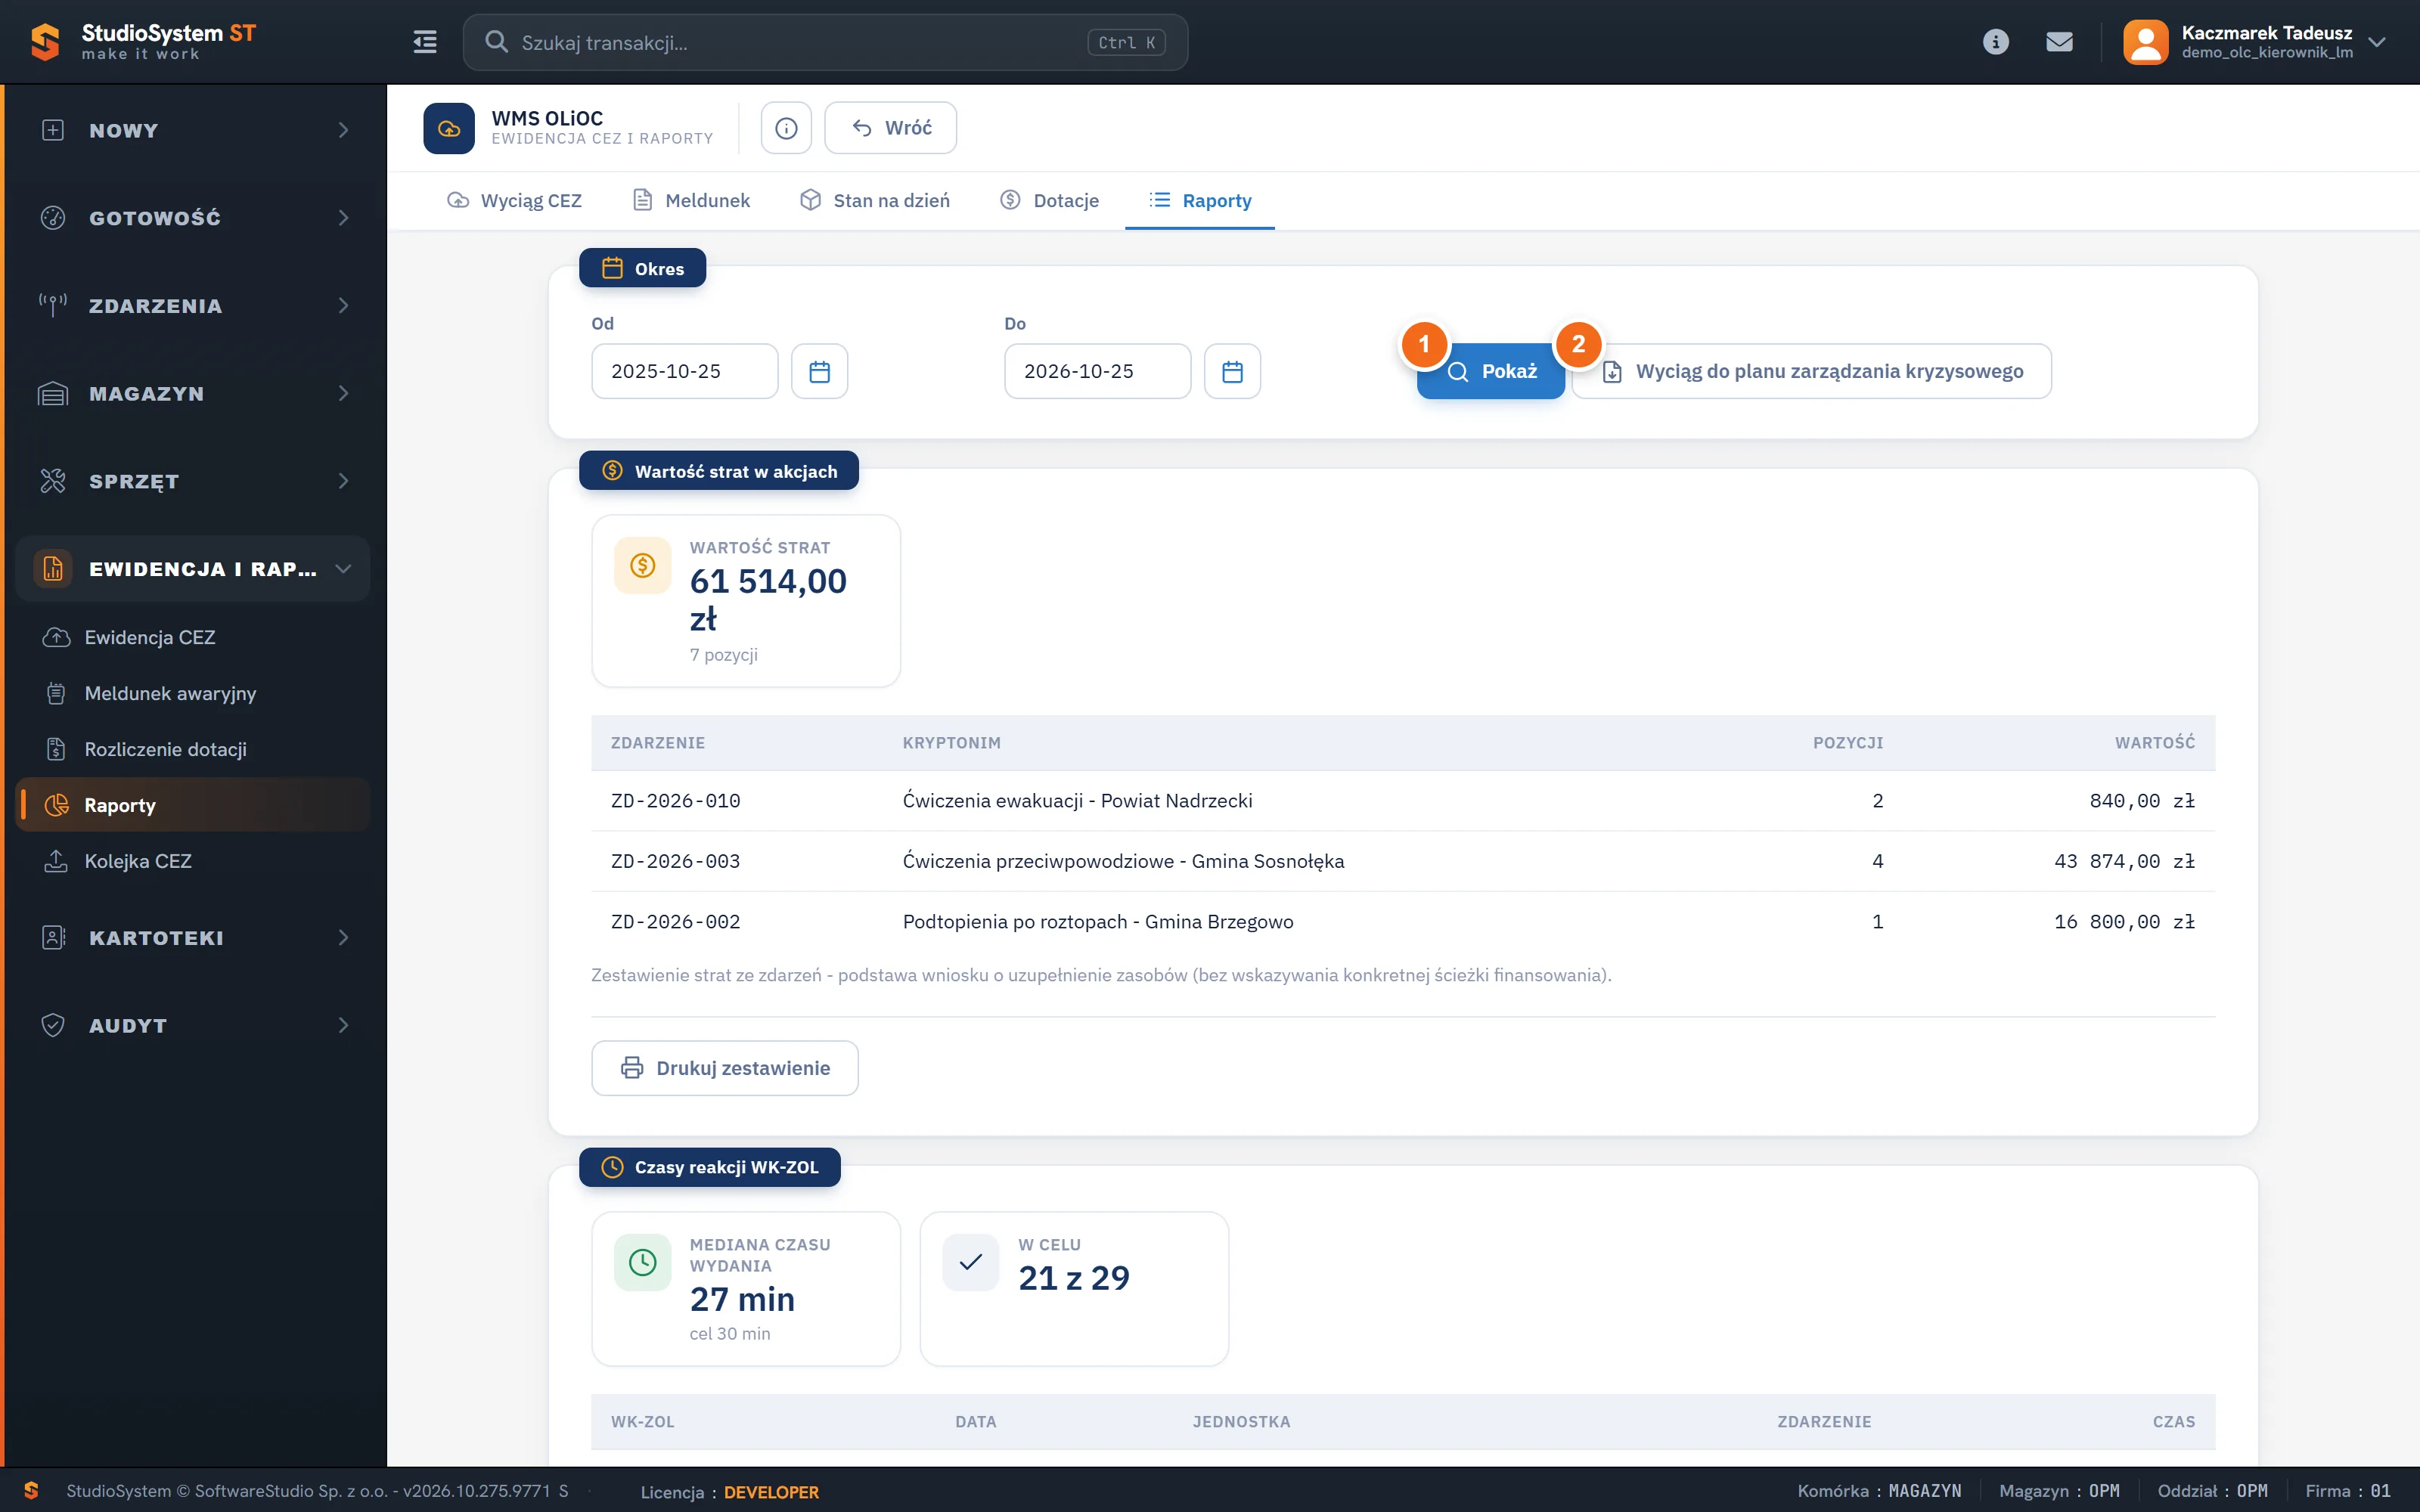Click the Sprzęt tools icon in the sidebar
2420x1512 pixels.
click(x=53, y=481)
